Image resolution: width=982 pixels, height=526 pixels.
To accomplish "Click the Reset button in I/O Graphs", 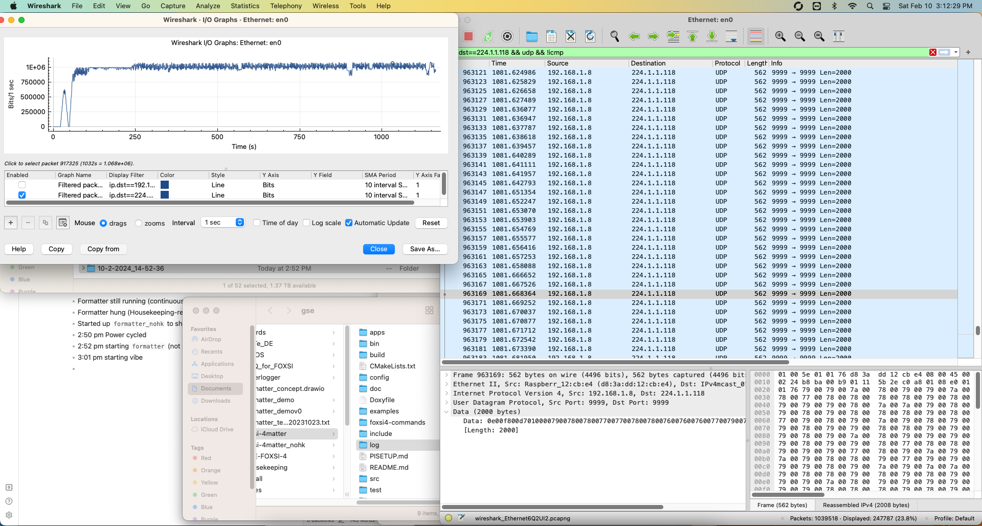I will [431, 223].
